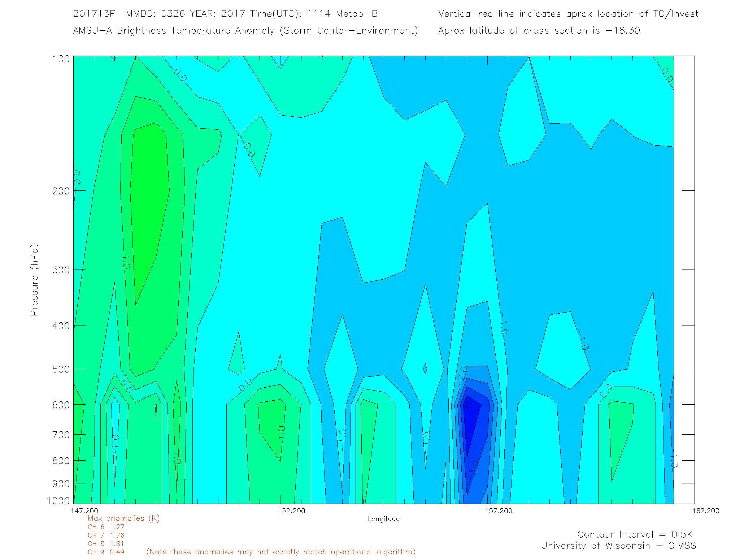Click the -162.200 longitude label
The height and width of the screenshot is (560, 731).
[702, 511]
